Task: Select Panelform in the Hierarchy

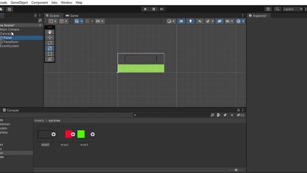Action: point(11,42)
